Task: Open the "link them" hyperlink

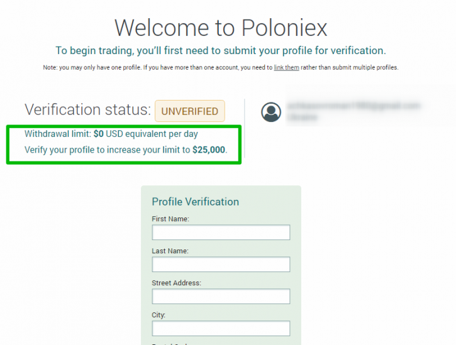Action: point(286,67)
